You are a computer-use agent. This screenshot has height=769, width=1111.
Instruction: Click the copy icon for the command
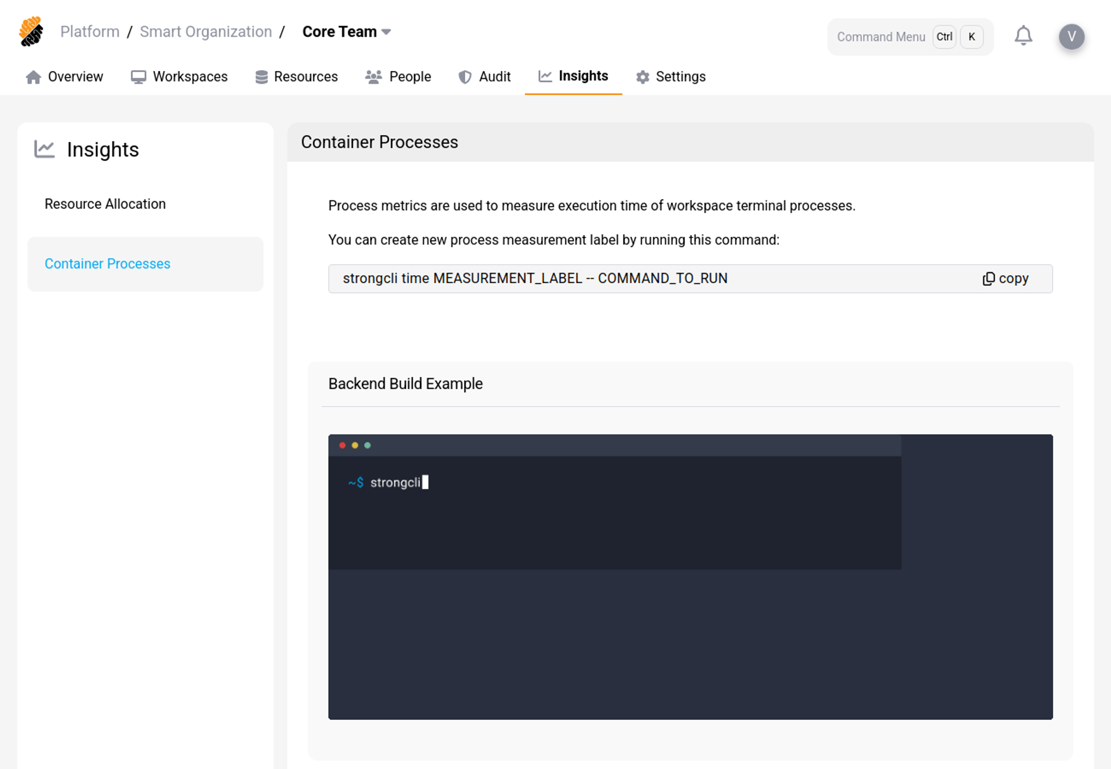point(988,279)
